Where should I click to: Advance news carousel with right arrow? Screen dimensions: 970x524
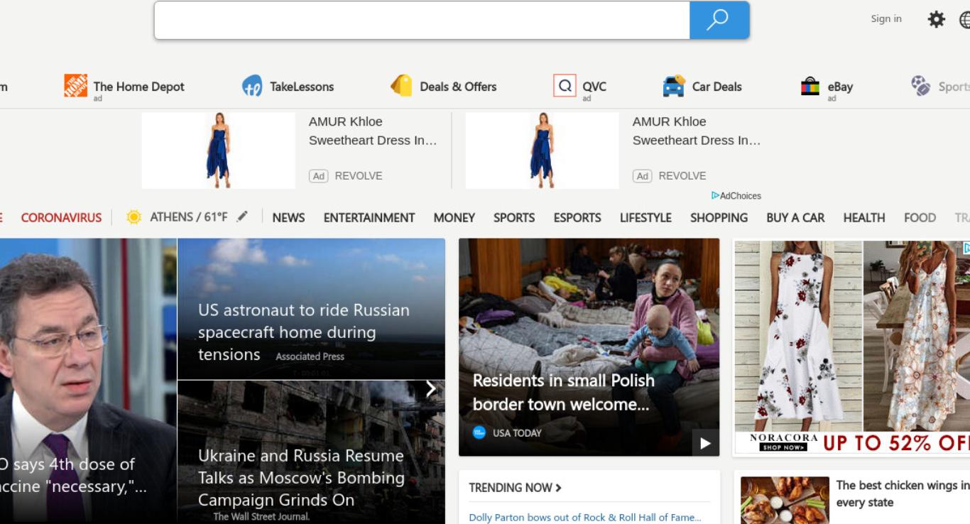[x=431, y=388]
